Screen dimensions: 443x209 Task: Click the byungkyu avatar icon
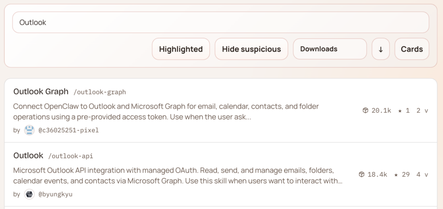(29, 194)
